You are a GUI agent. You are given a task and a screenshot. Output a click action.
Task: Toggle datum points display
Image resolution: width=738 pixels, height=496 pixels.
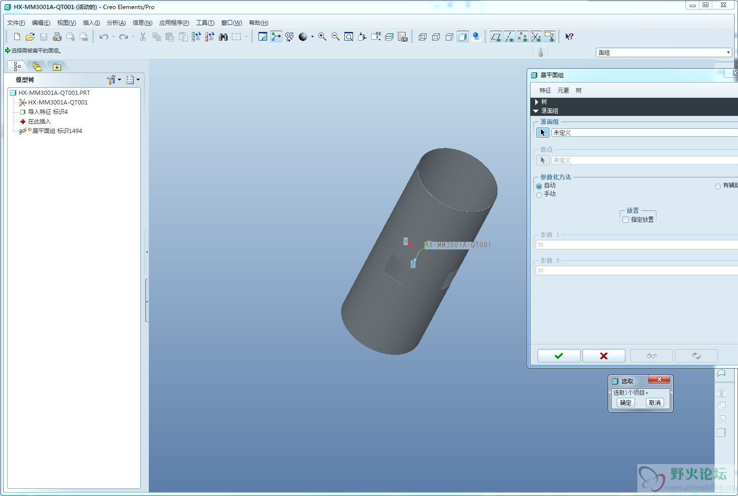pyautogui.click(x=523, y=37)
